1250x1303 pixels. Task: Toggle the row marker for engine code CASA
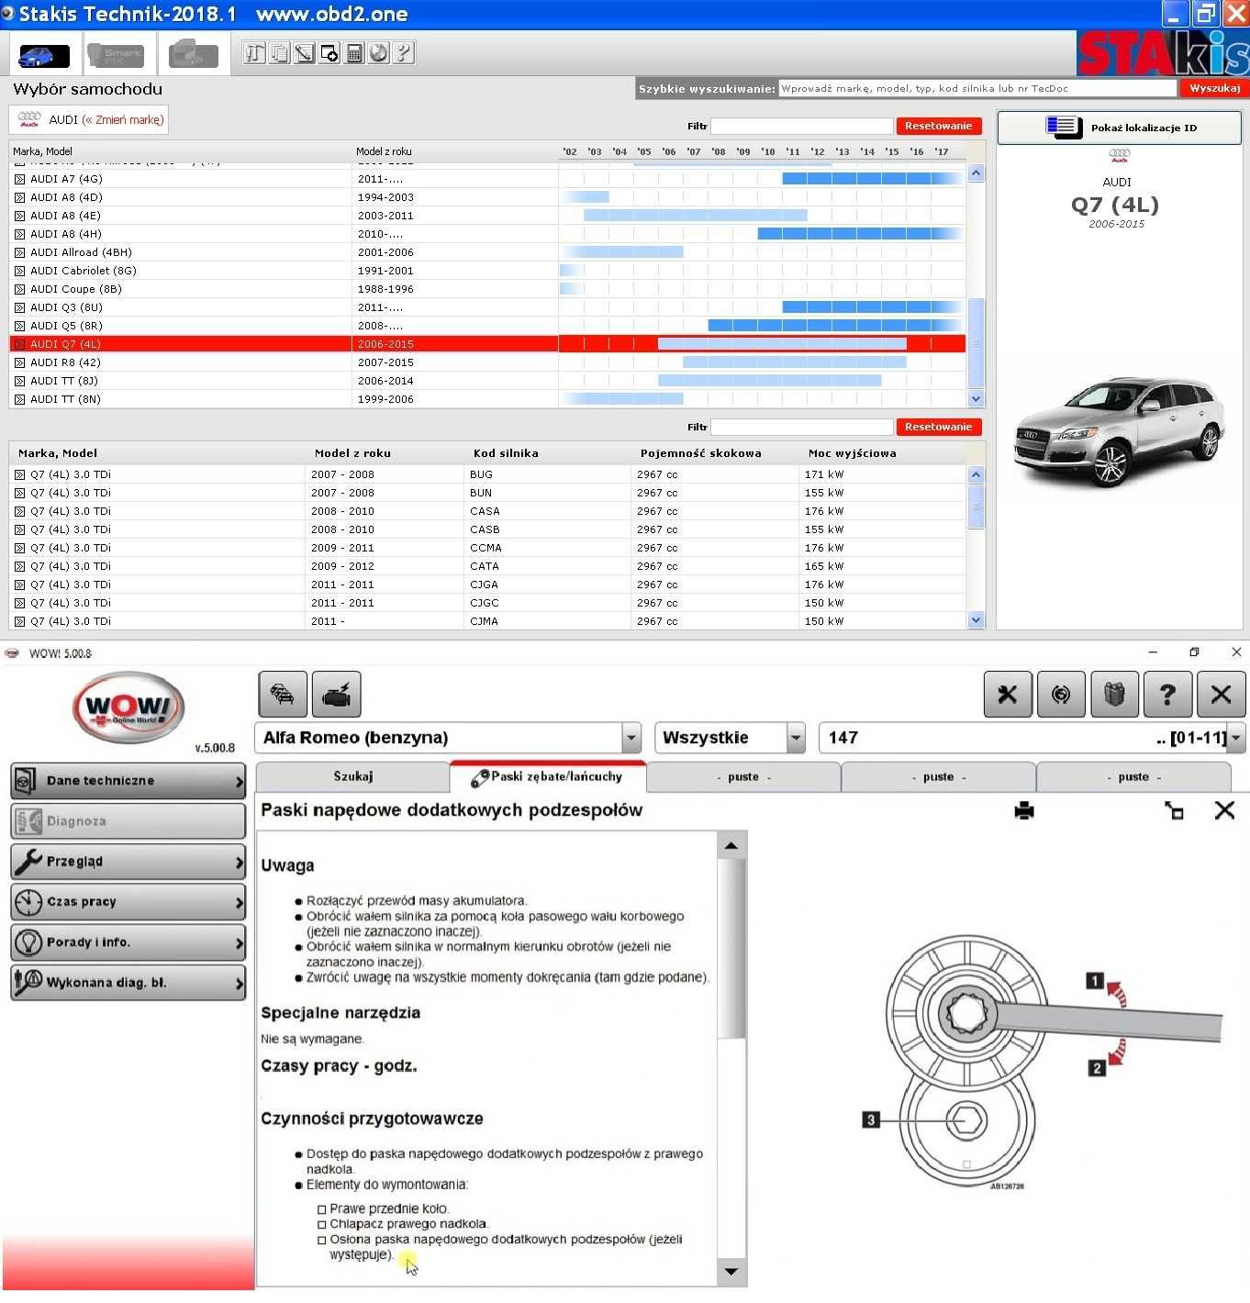coord(19,511)
